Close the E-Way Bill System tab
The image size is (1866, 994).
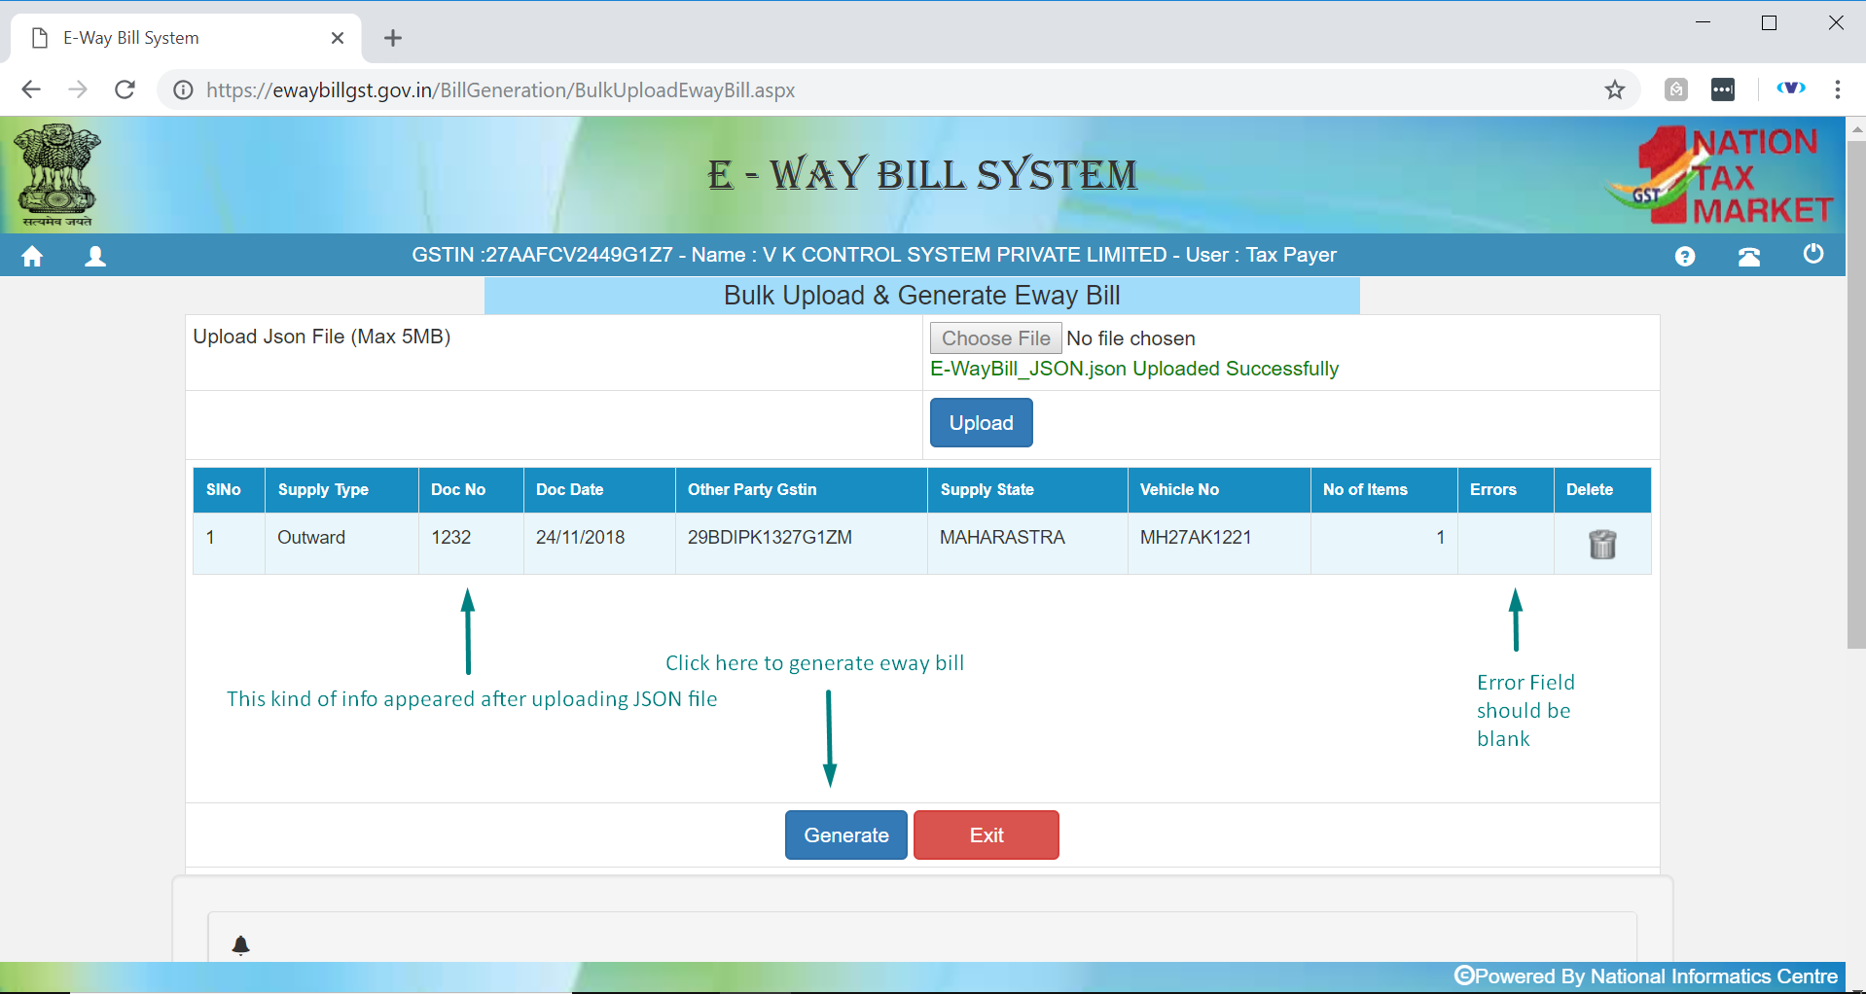tap(338, 38)
